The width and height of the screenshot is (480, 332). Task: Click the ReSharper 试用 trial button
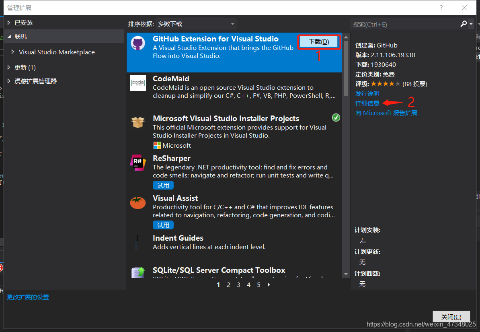[x=163, y=185]
